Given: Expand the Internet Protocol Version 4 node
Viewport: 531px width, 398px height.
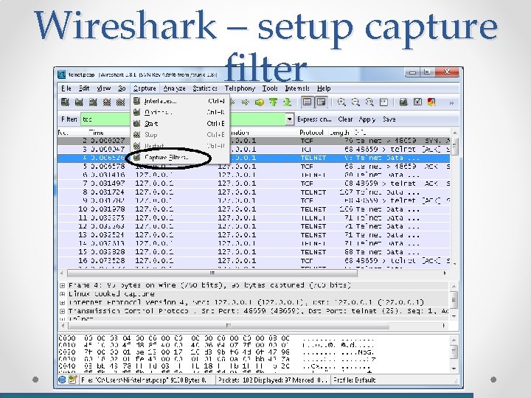Looking at the screenshot, I should (62, 302).
